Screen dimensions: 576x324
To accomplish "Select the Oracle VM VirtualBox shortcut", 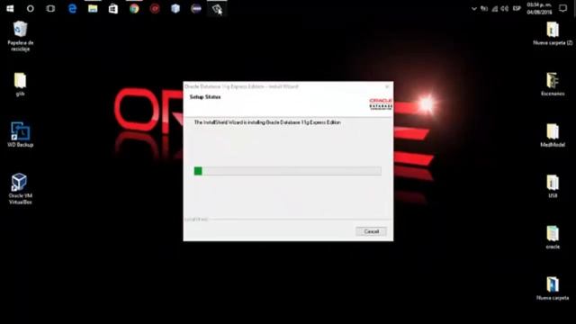I will click(x=20, y=189).
